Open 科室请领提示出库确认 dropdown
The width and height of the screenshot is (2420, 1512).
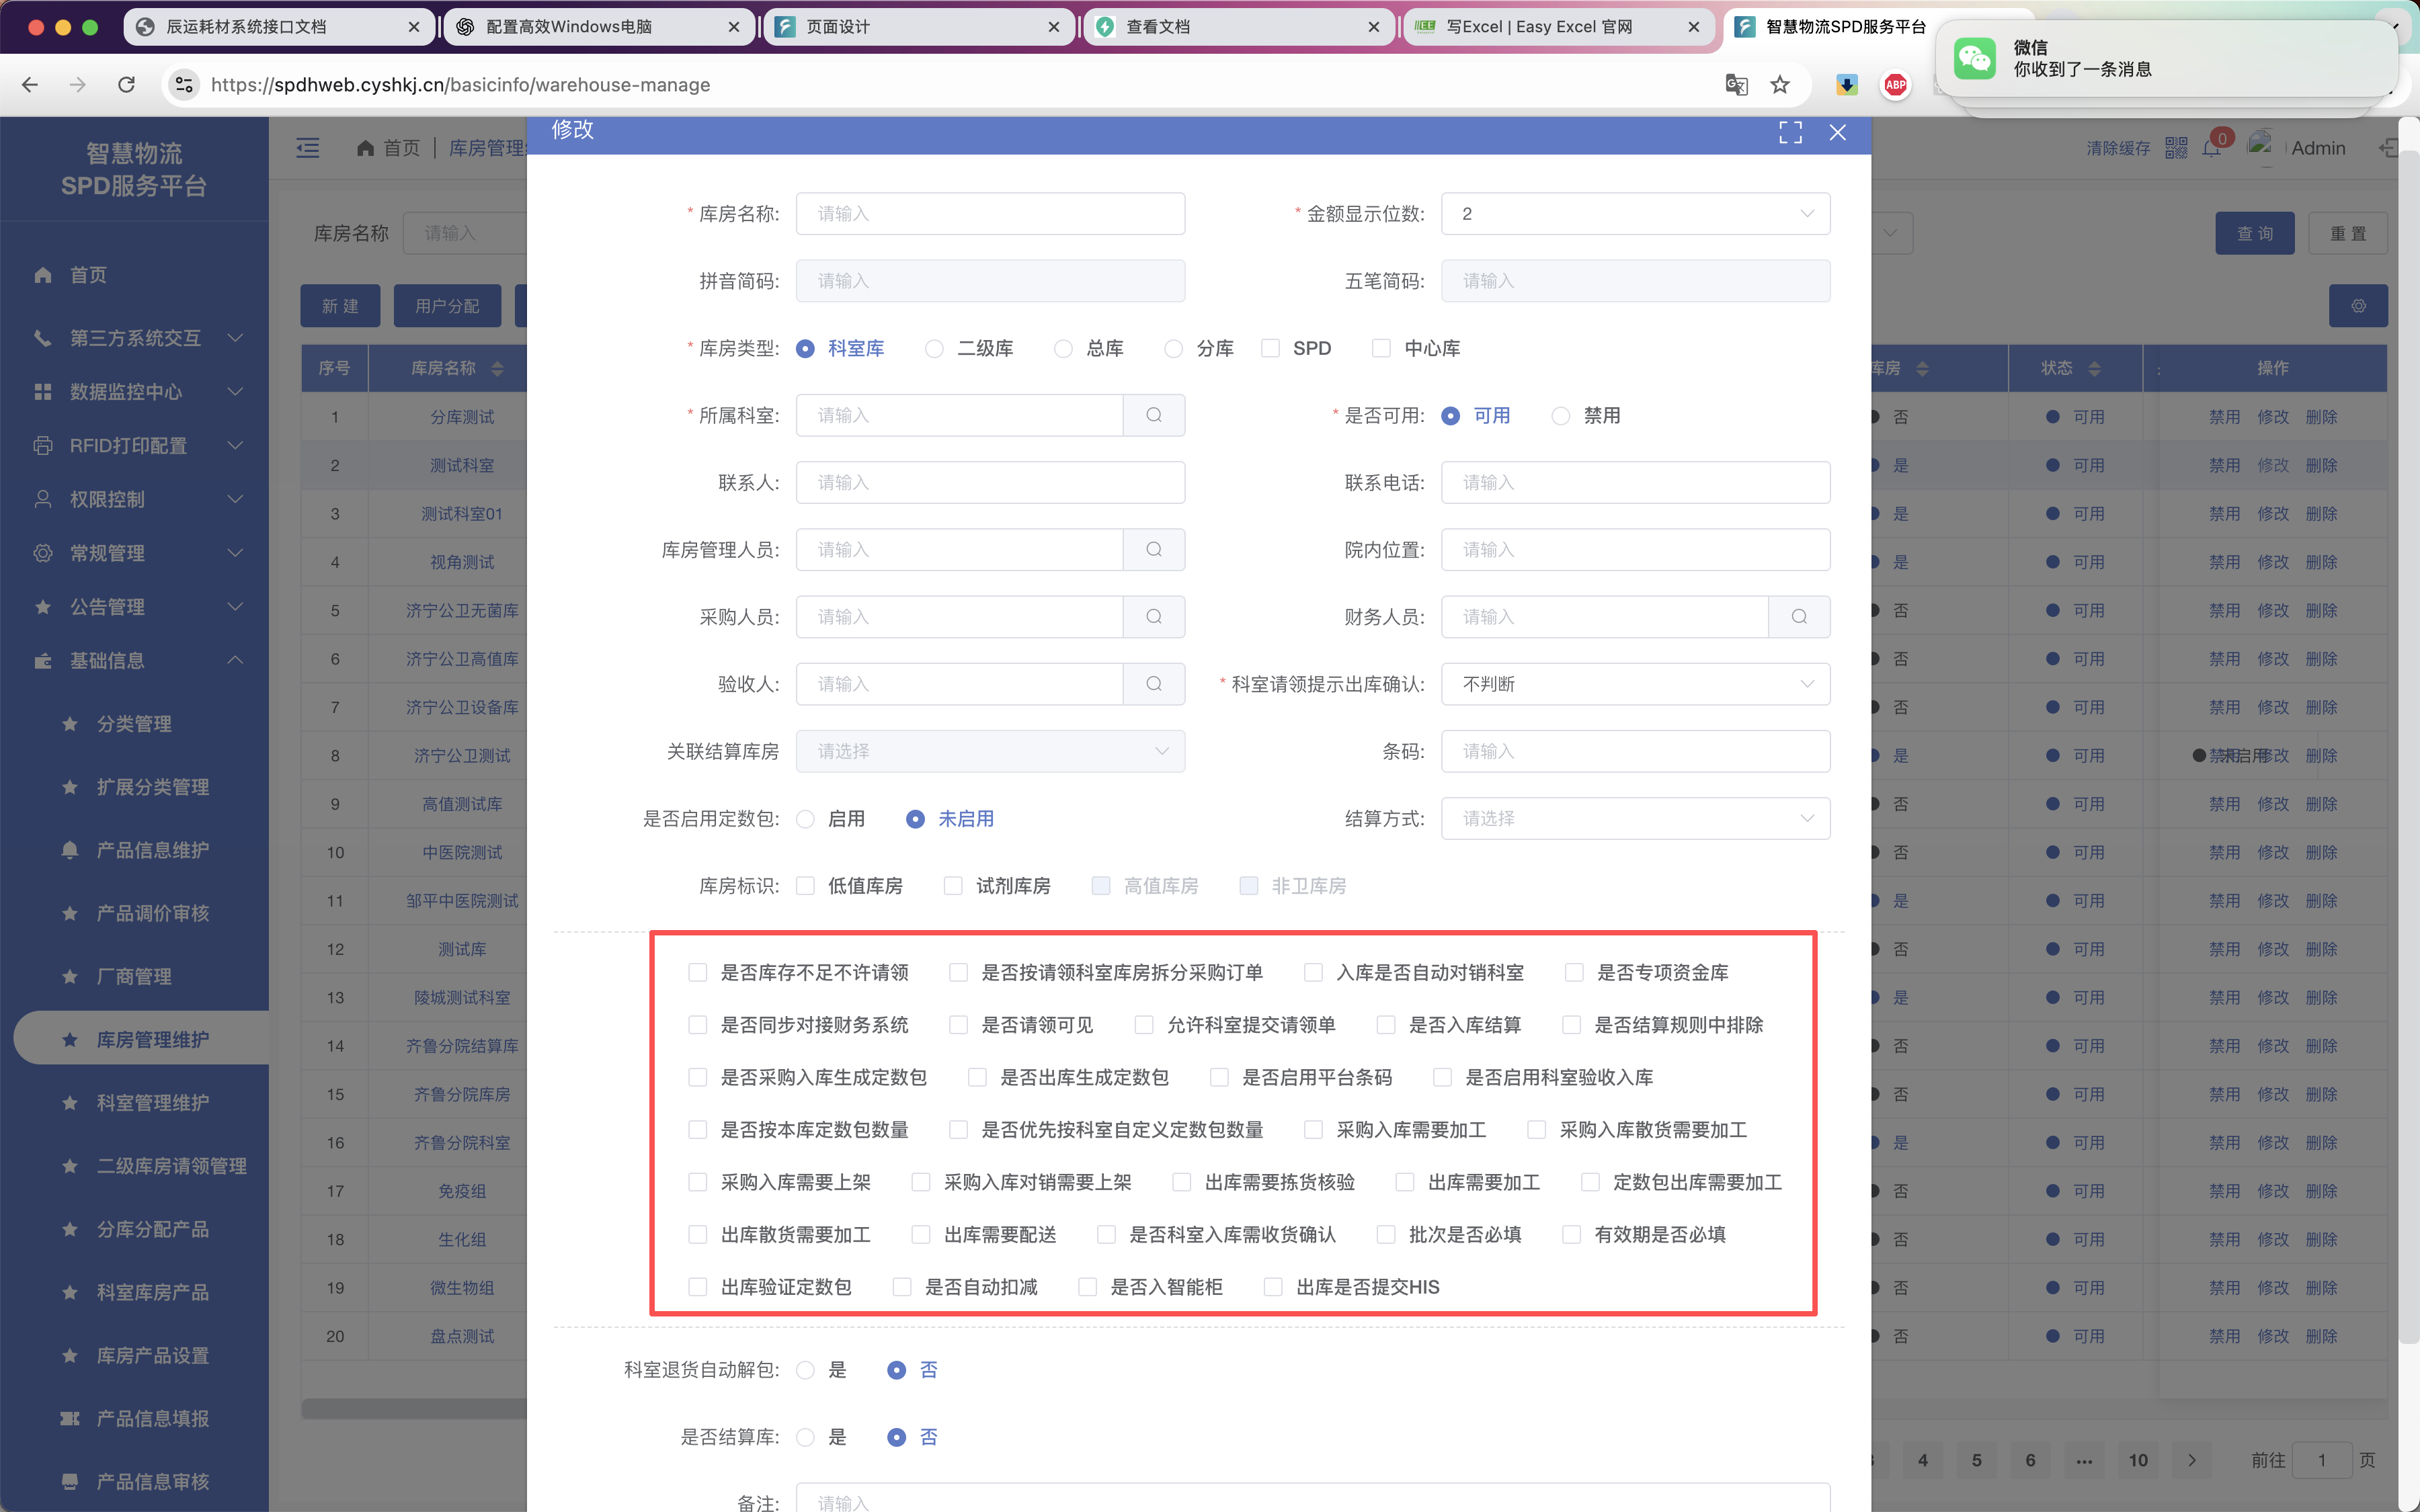(1635, 684)
